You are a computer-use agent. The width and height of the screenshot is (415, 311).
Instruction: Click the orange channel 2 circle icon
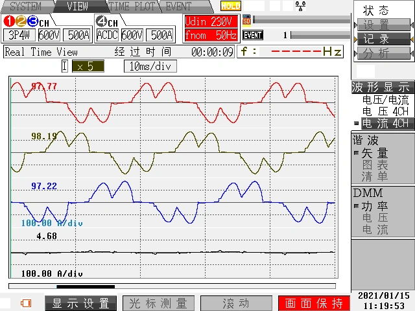click(21, 21)
